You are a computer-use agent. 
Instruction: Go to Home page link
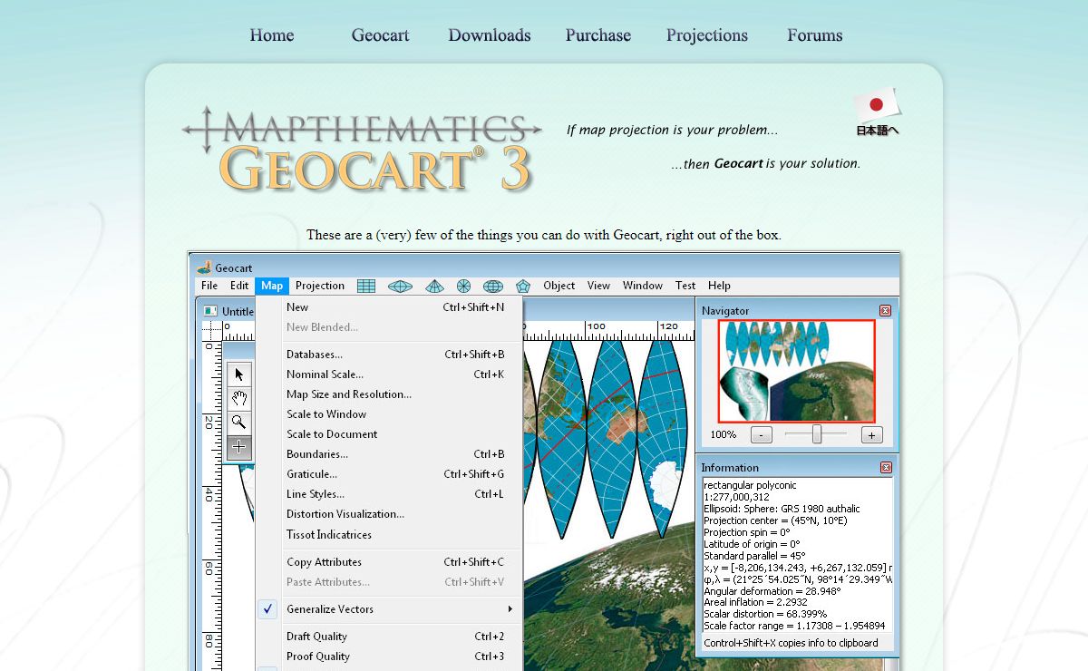pos(272,35)
